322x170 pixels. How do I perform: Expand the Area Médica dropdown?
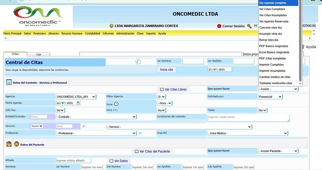pyautogui.click(x=248, y=133)
